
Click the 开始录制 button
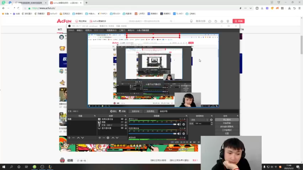click(x=227, y=123)
